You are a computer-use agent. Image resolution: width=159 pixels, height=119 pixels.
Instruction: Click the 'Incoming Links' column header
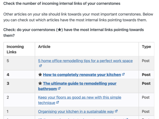[x=15, y=49]
